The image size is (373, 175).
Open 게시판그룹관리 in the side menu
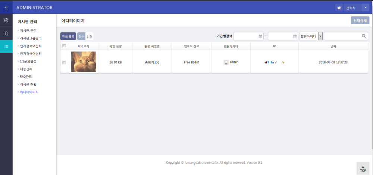coord(31,38)
